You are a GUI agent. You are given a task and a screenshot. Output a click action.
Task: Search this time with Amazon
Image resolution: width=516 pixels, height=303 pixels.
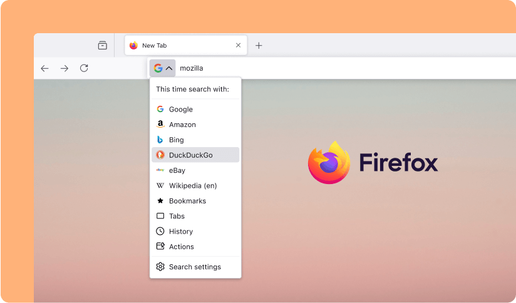tap(195, 125)
